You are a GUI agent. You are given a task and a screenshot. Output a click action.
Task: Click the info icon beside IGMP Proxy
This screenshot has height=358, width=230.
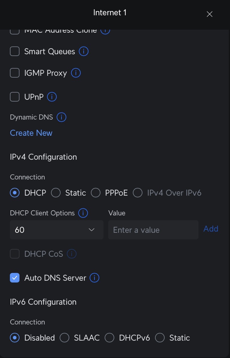76,73
